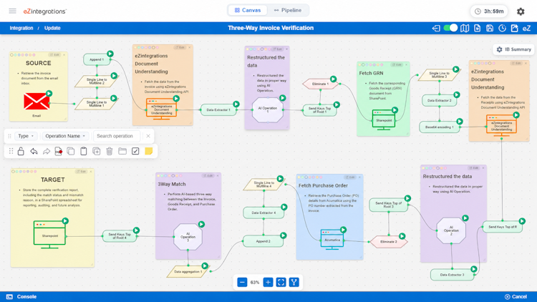Duplicate selection with the plus-copy icon

pos(97,151)
